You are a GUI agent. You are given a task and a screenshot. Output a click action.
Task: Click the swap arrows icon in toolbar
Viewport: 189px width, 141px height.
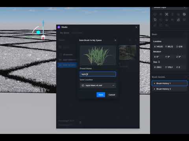pyautogui.click(x=178, y=20)
